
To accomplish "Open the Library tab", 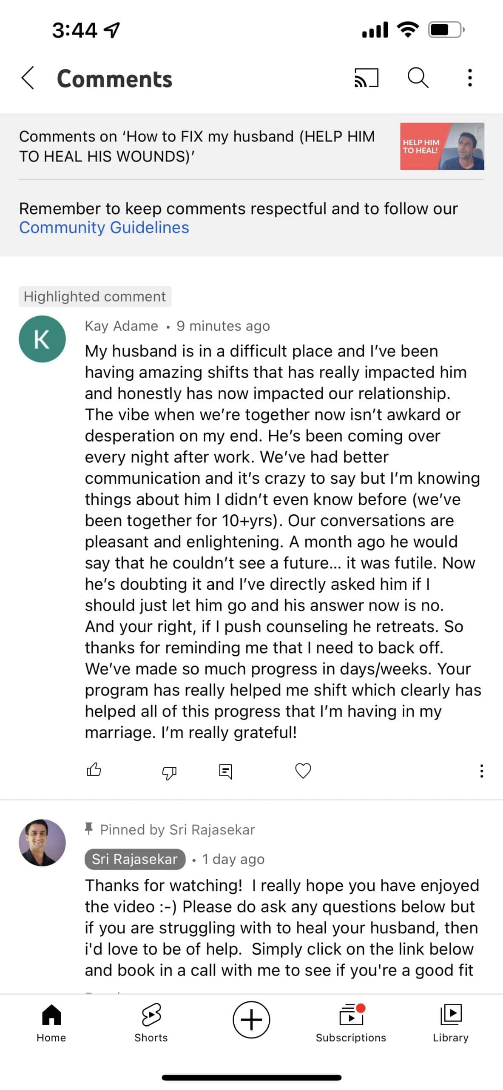I will tap(450, 1023).
